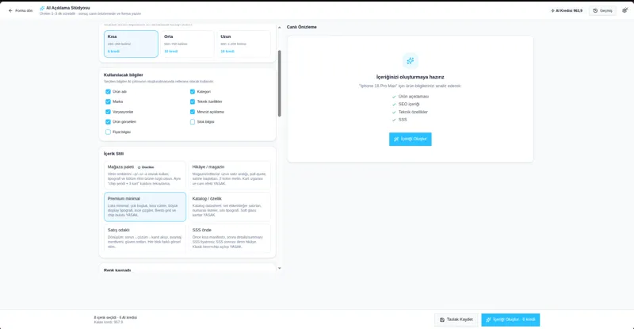Choose the Katalog / özellik style card
This screenshot has height=329, width=634.
[x=230, y=207]
